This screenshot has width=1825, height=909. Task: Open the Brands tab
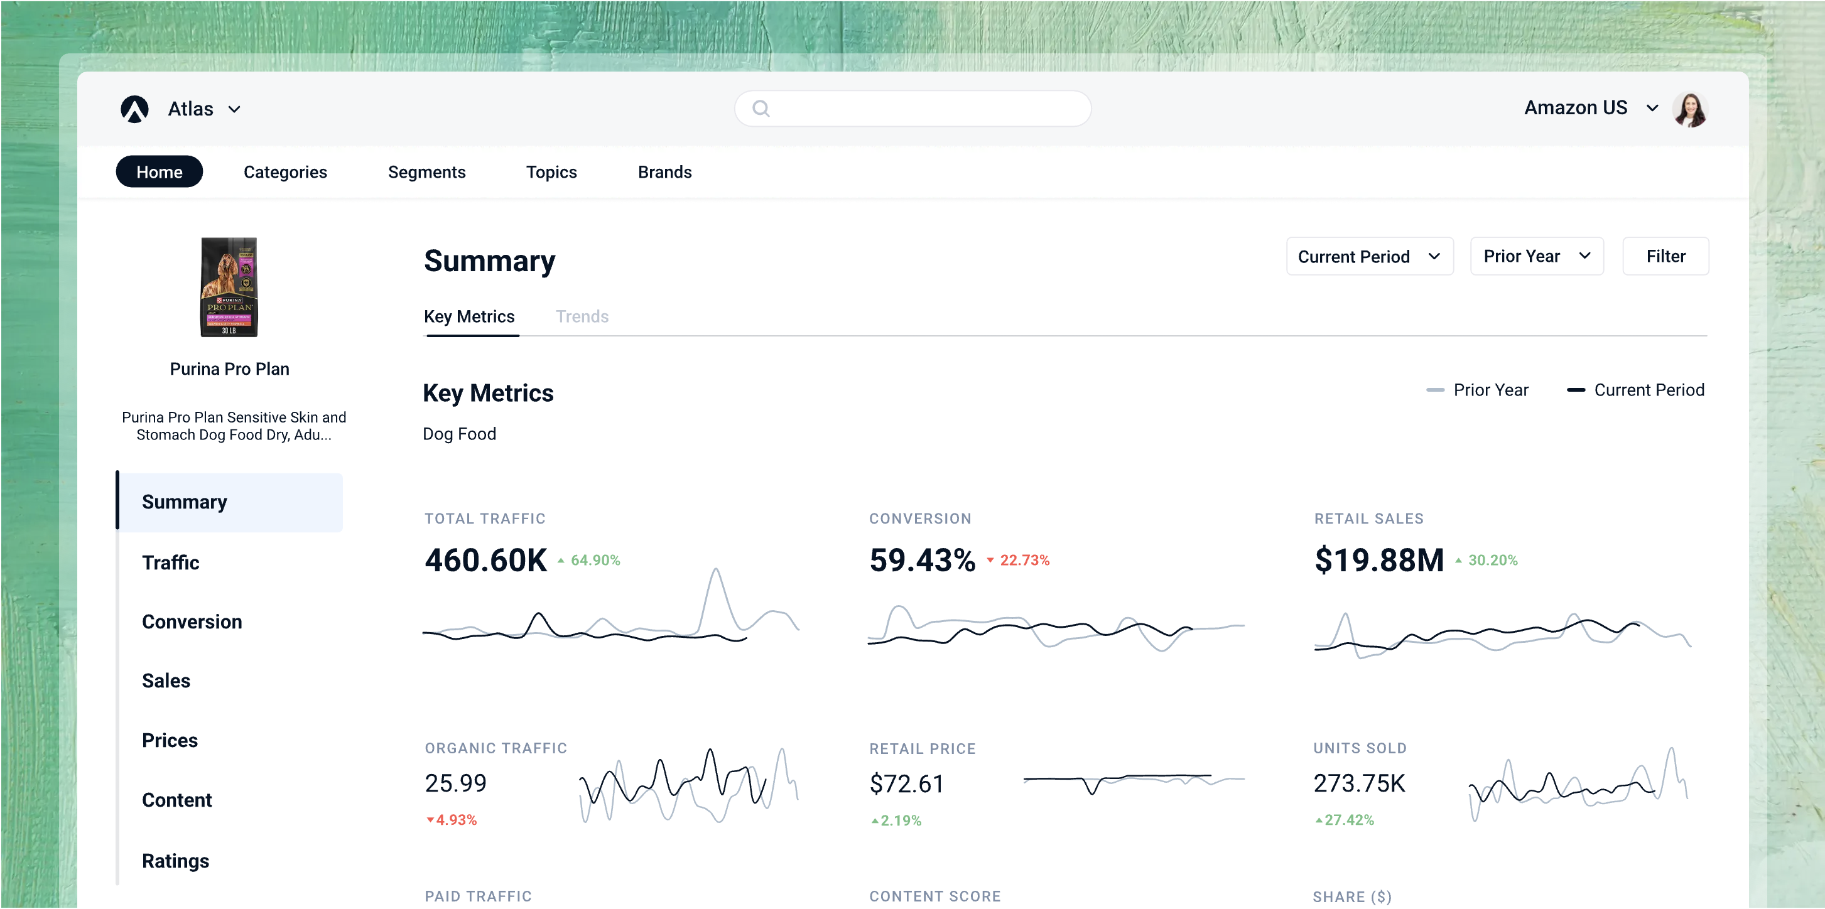tap(664, 172)
